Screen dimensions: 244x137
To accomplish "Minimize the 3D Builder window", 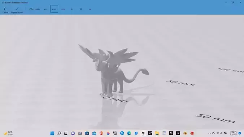I will (x=226, y=3).
